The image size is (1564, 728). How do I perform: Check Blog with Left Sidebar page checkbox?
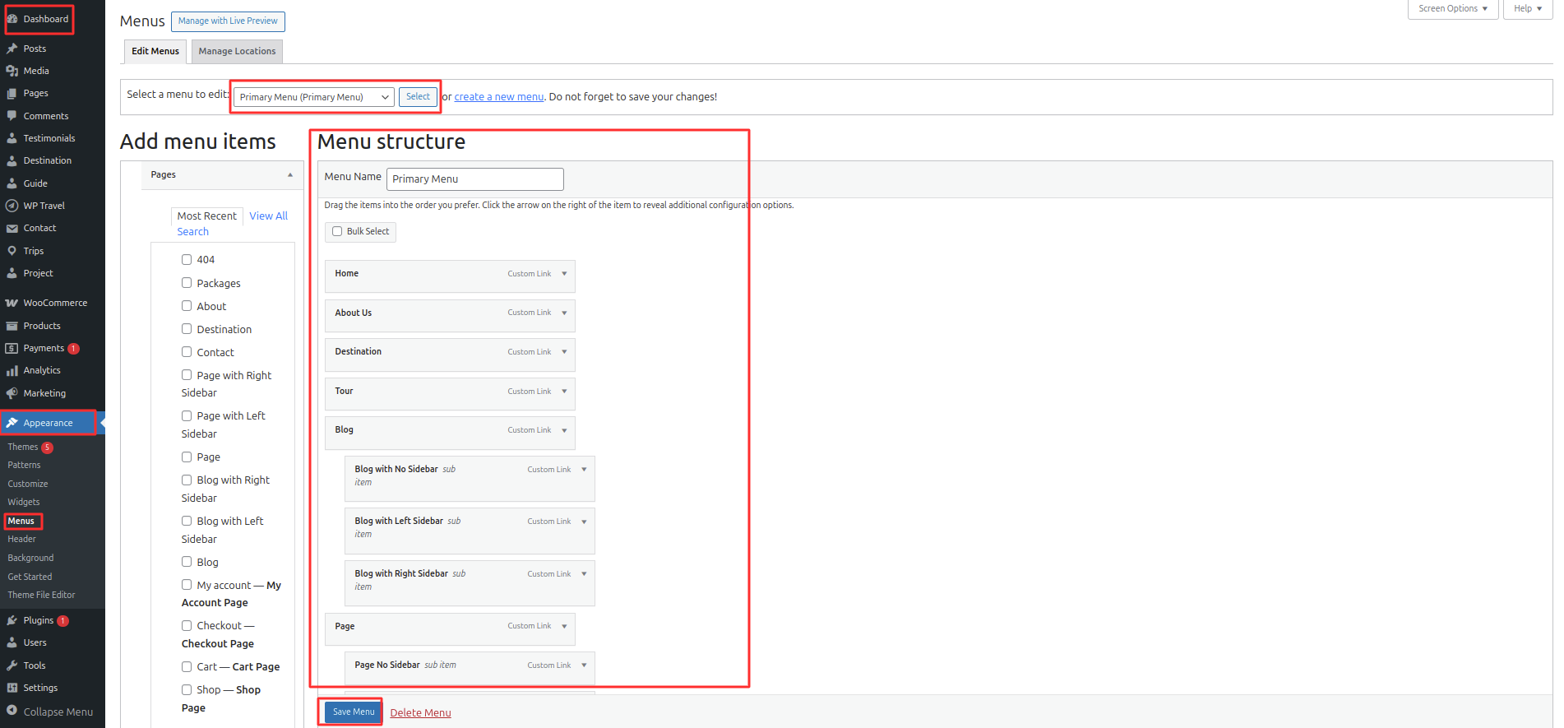click(x=187, y=521)
